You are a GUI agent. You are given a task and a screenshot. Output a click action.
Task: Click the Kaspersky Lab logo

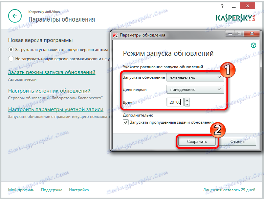(236, 18)
